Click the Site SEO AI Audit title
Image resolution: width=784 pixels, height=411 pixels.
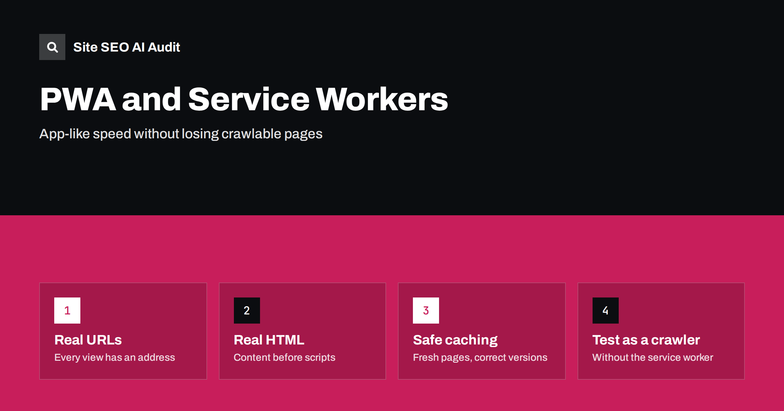point(126,47)
